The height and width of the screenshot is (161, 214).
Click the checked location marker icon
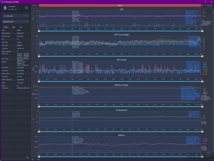tap(203, 5)
